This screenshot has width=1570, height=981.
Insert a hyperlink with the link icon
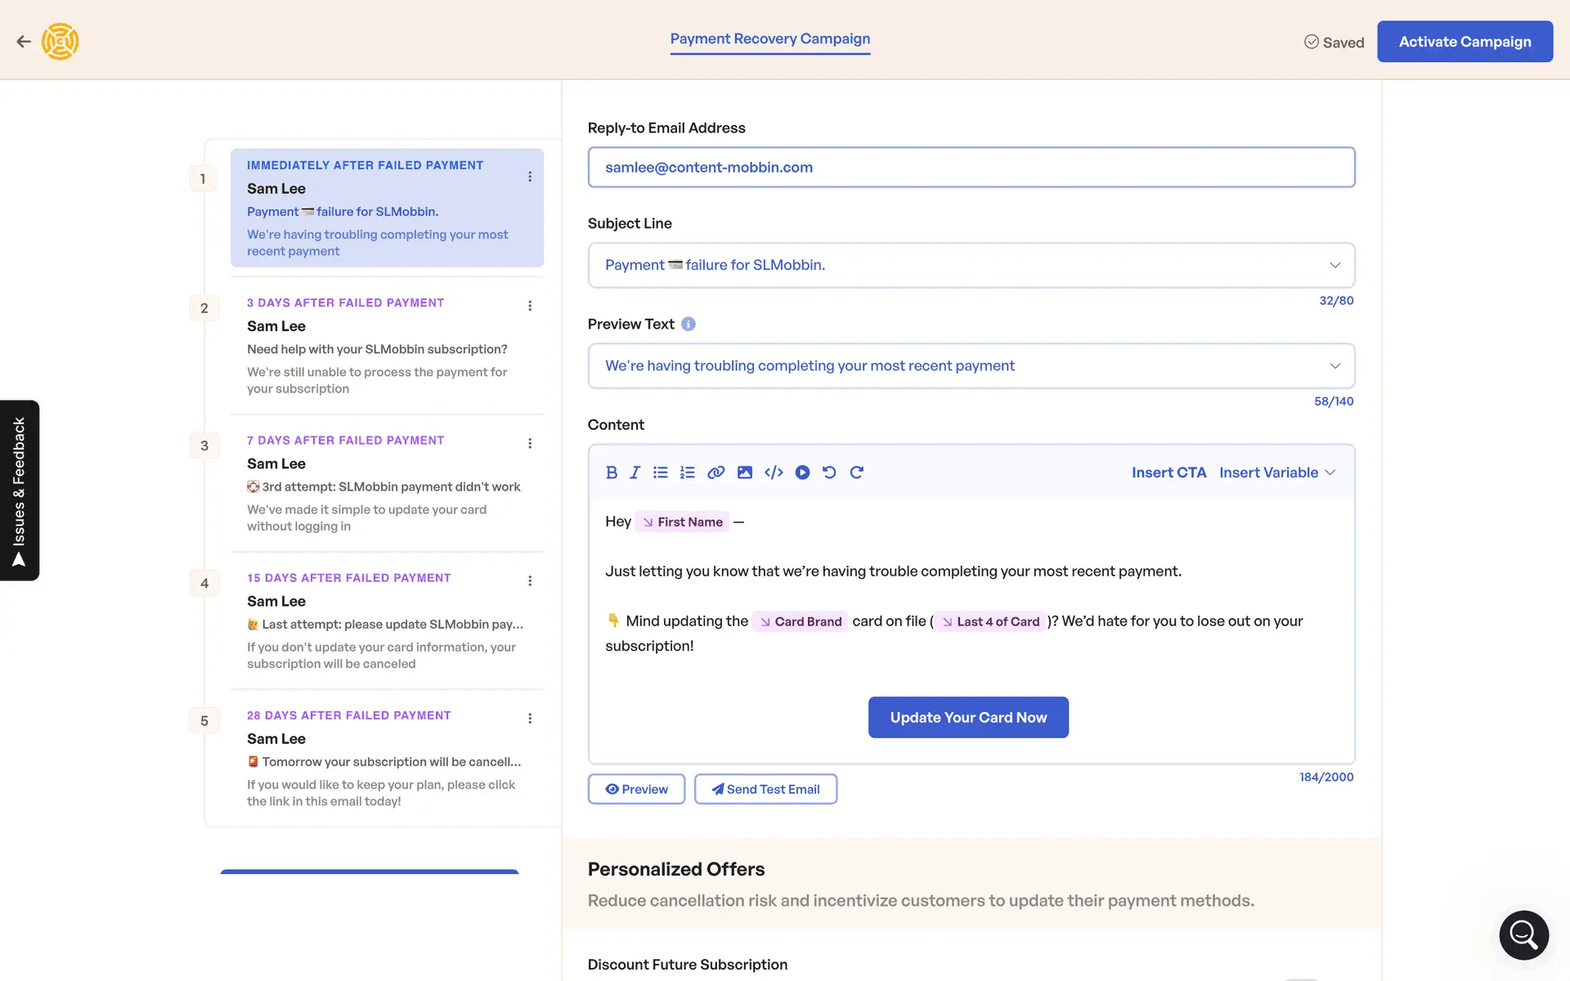click(715, 473)
